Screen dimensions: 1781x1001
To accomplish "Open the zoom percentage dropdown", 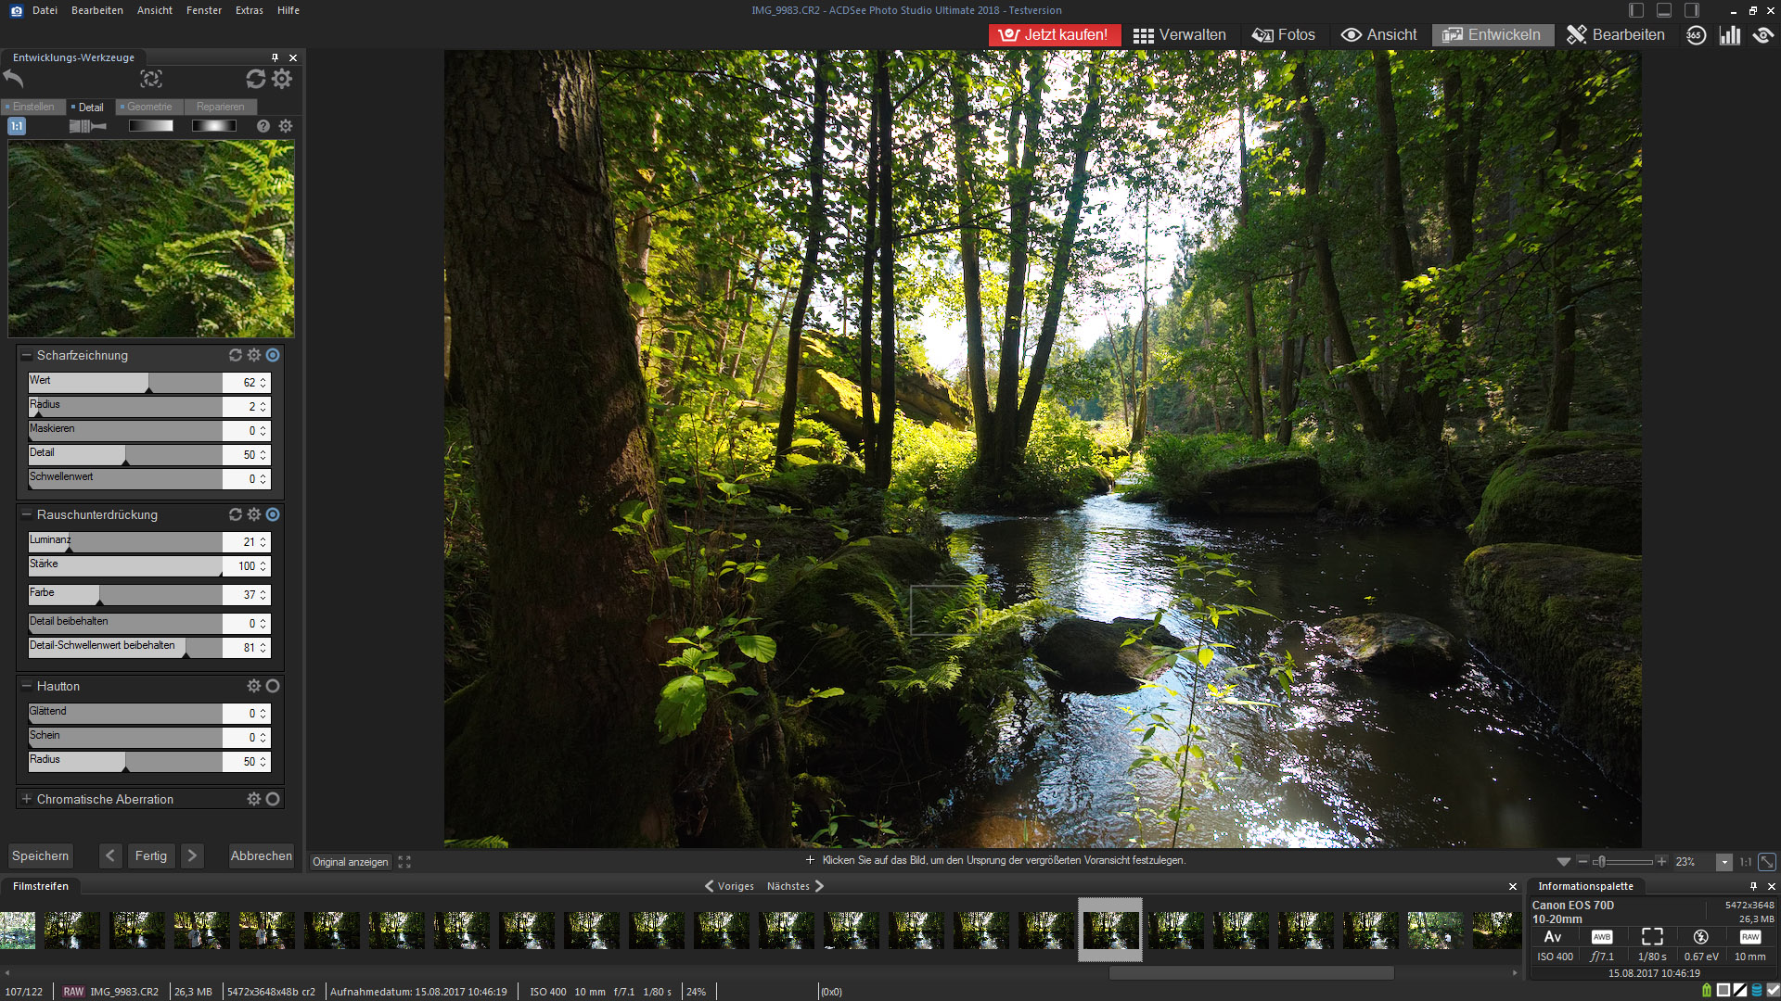I will 1724,862.
